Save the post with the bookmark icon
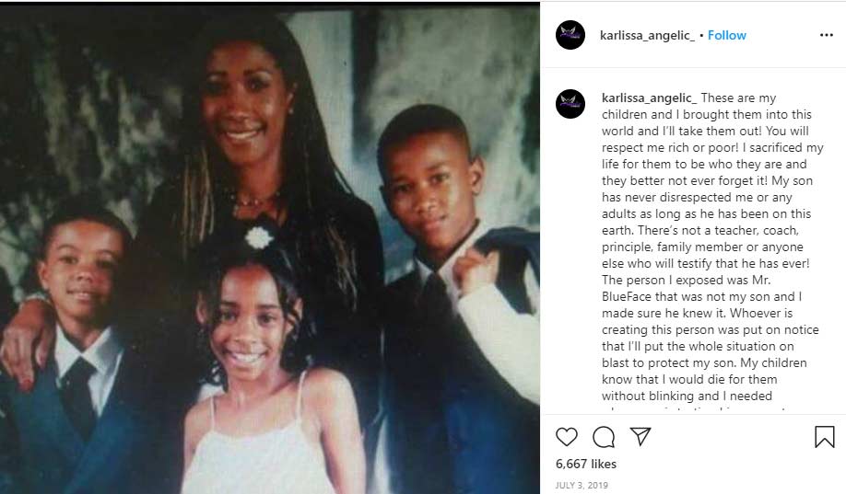 click(825, 436)
